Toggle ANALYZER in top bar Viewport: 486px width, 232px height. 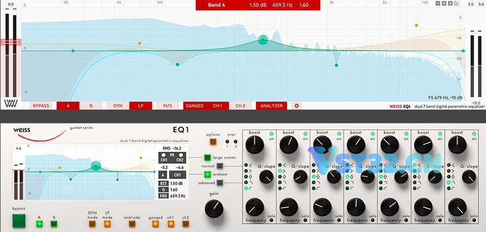(x=272, y=106)
